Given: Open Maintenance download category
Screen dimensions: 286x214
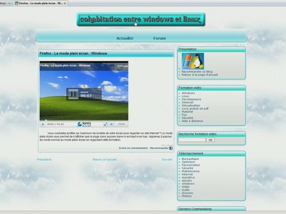Looking at the screenshot, I should tap(191, 171).
